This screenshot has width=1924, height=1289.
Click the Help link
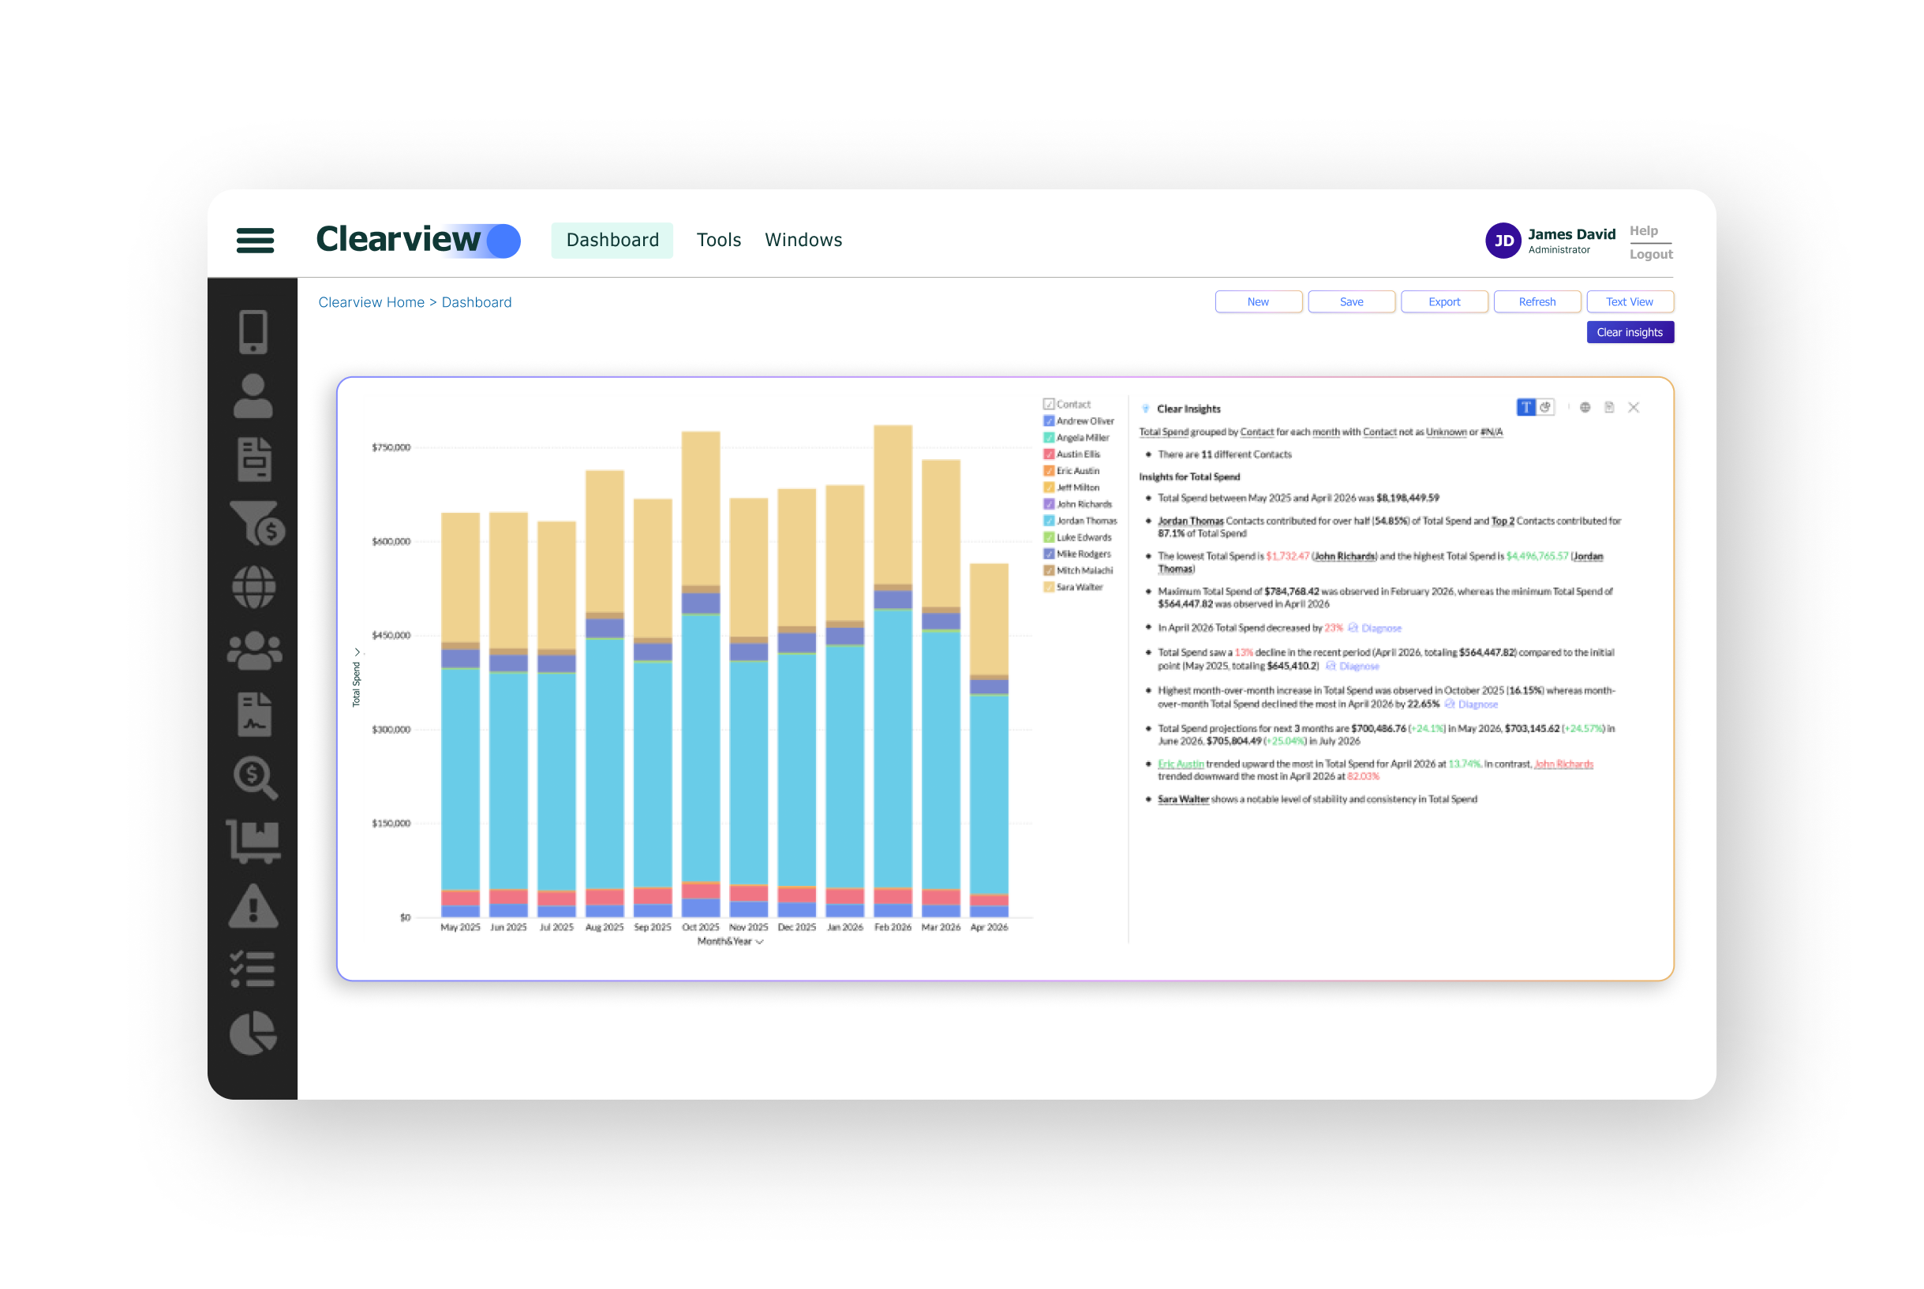(x=1644, y=231)
